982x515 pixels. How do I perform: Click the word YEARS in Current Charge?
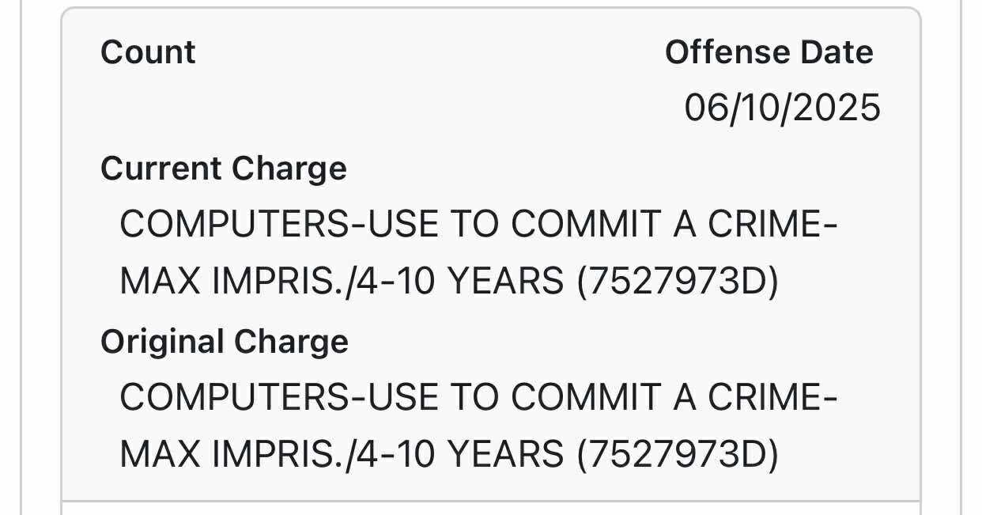[x=506, y=282]
